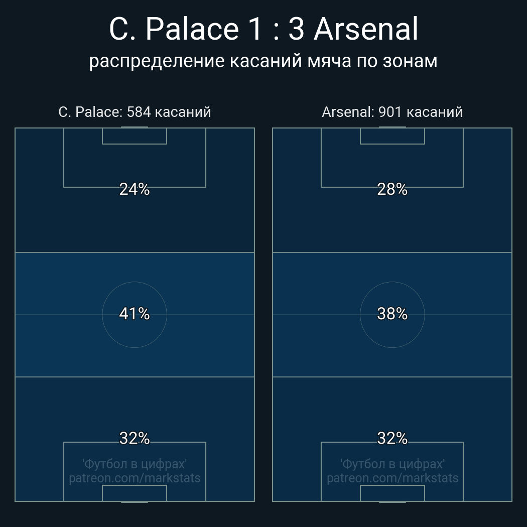
Task: Click 'Футбол в цифрах' watermark on Palace pitch
Action: click(x=135, y=464)
